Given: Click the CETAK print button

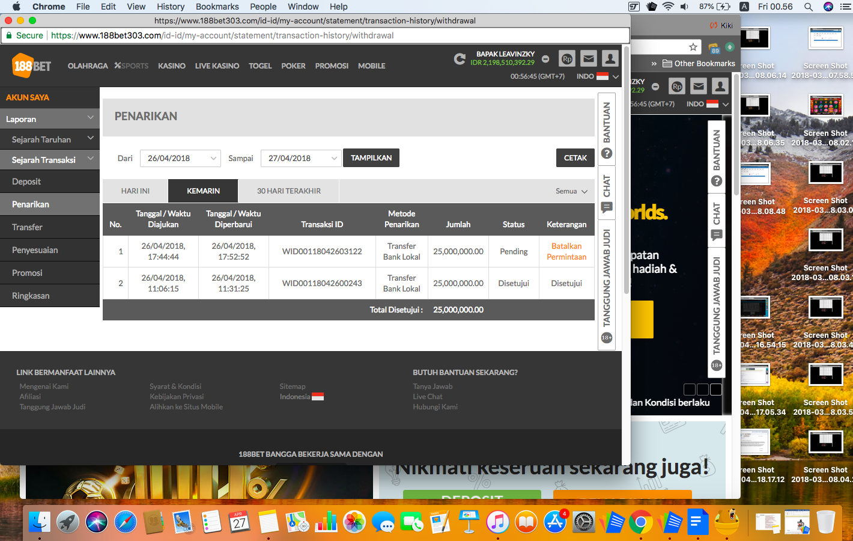Looking at the screenshot, I should (x=575, y=158).
